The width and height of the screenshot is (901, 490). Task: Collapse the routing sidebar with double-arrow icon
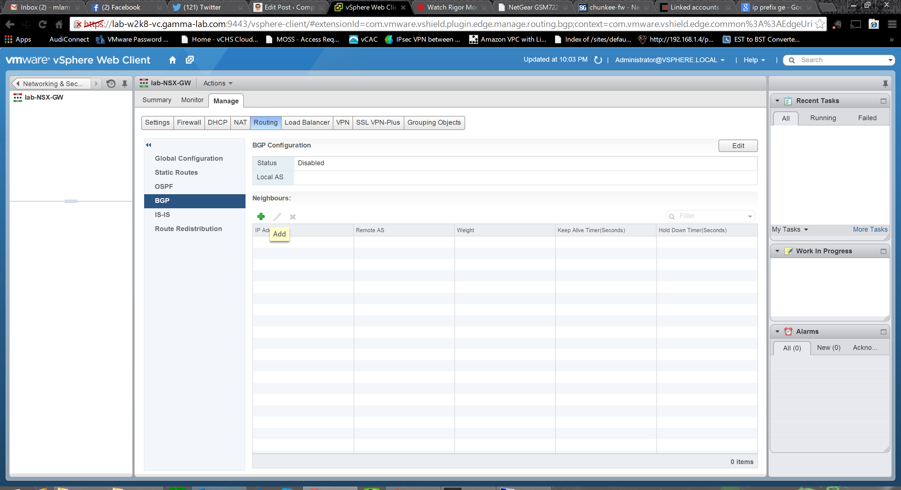149,145
